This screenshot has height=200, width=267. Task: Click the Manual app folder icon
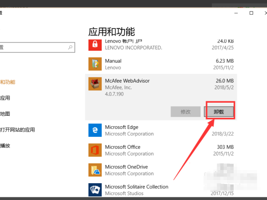[x=95, y=64]
